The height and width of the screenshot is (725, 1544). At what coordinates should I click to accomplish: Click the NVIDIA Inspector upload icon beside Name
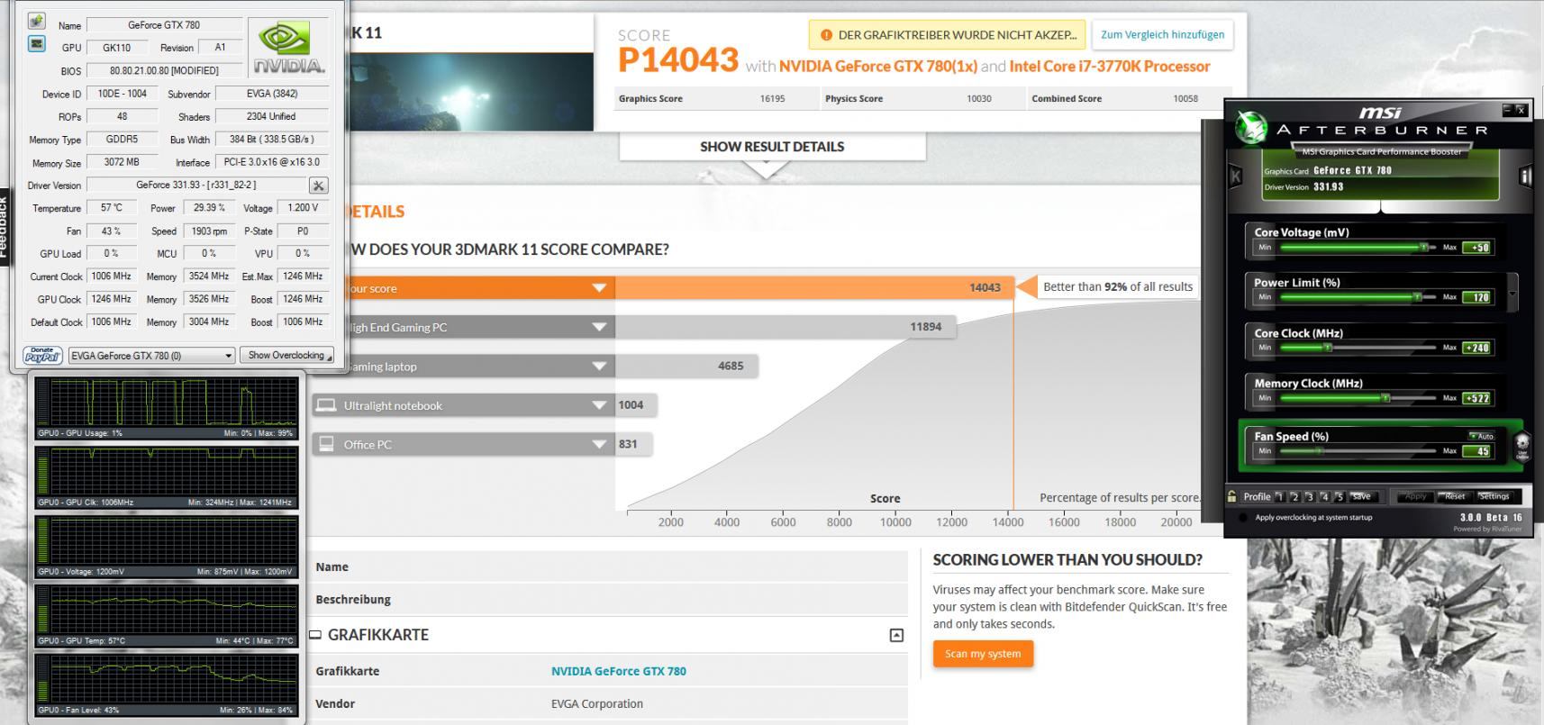pos(37,21)
